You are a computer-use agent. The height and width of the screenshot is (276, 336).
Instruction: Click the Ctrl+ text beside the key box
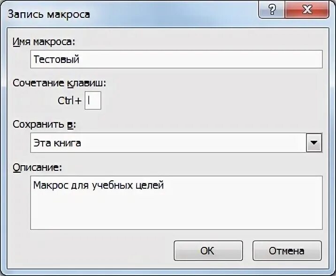click(x=69, y=100)
